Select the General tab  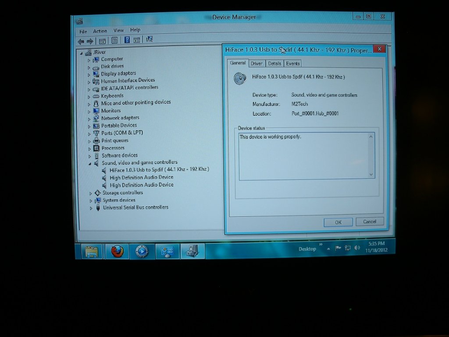tap(238, 63)
